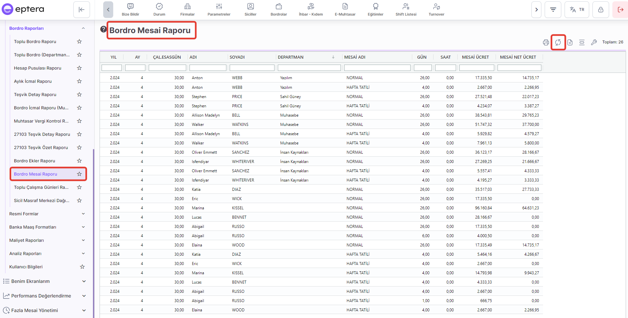Toggle star for Bordro Mesai Raporu
The image size is (628, 318).
point(79,174)
